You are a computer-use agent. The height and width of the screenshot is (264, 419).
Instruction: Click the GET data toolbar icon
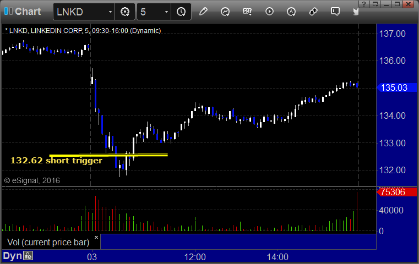pyautogui.click(x=247, y=12)
